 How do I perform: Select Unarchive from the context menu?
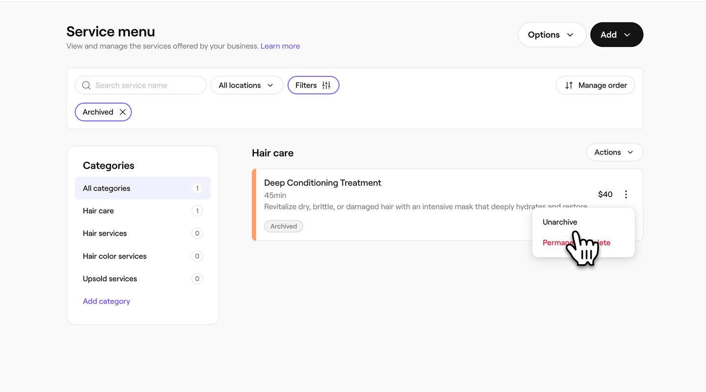pos(560,222)
